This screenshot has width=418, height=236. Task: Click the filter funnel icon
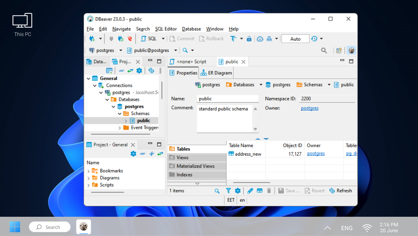coord(228,191)
